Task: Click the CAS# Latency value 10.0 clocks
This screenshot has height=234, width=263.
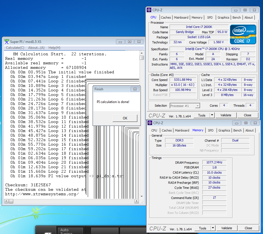Action: pos(214,172)
